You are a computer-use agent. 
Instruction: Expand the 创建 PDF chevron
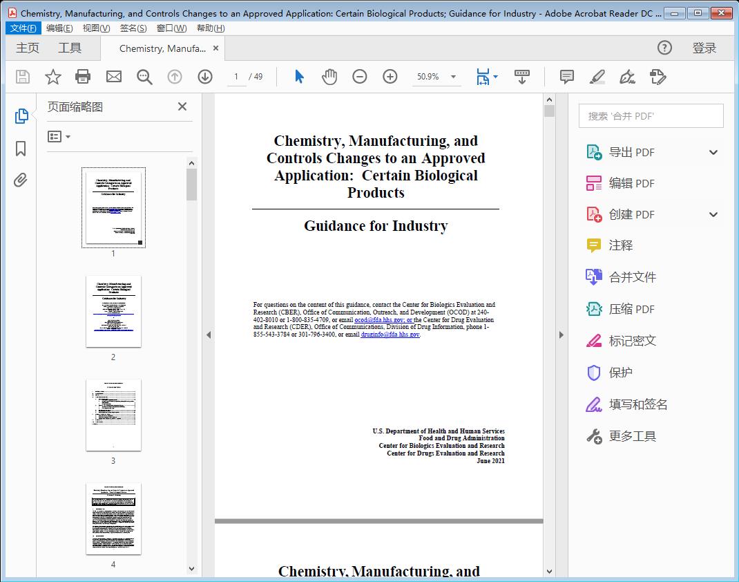click(713, 214)
